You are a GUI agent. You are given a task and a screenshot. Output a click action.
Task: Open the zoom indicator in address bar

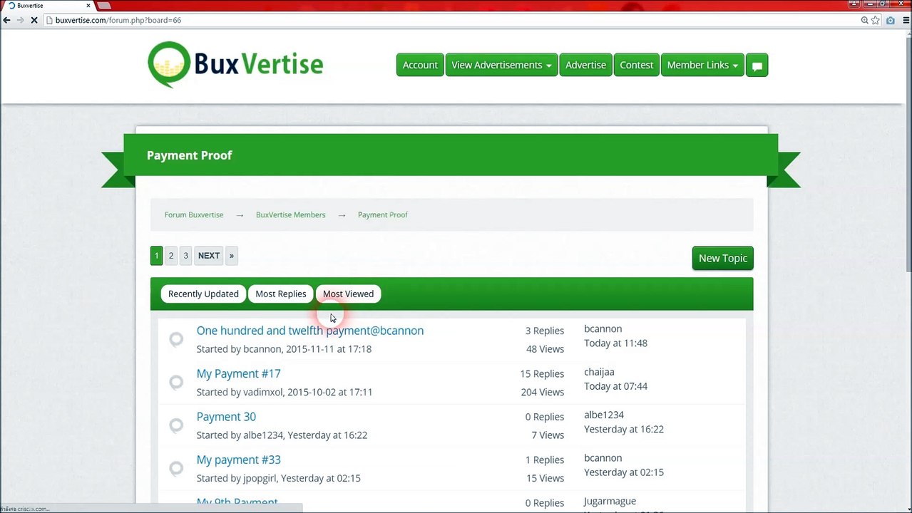pos(864,20)
